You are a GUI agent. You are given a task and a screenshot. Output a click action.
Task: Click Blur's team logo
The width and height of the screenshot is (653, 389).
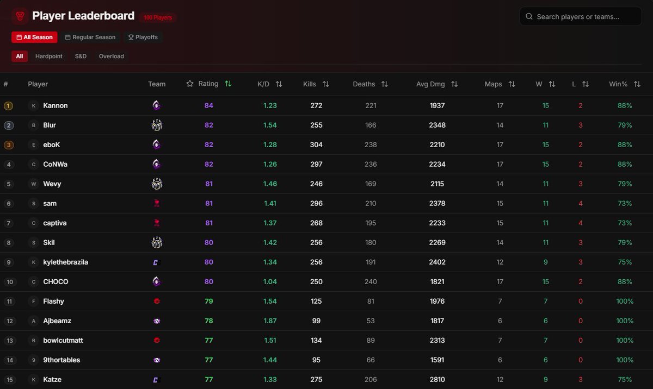[x=157, y=125]
